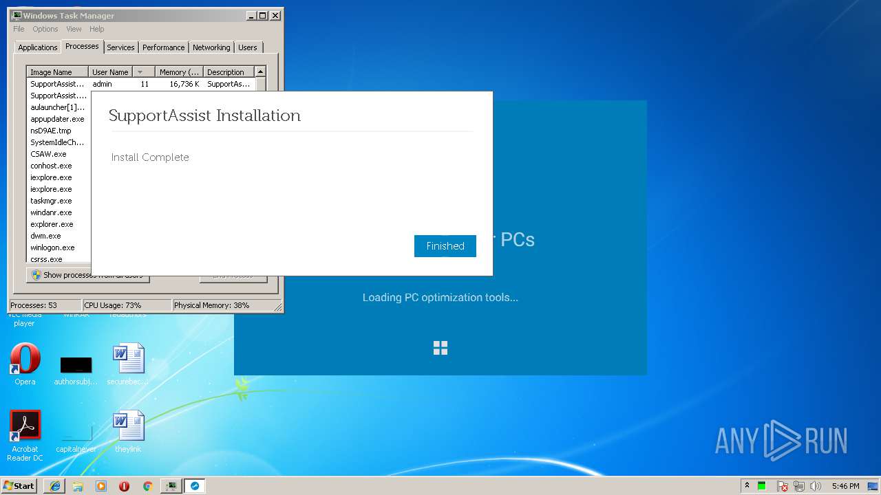Click the Finished button in SupportAssist Installation
881x495 pixels.
(x=445, y=246)
